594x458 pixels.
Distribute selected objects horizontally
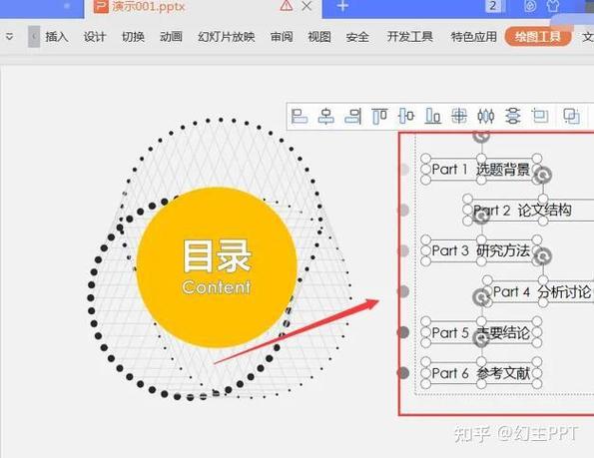pyautogui.click(x=486, y=116)
